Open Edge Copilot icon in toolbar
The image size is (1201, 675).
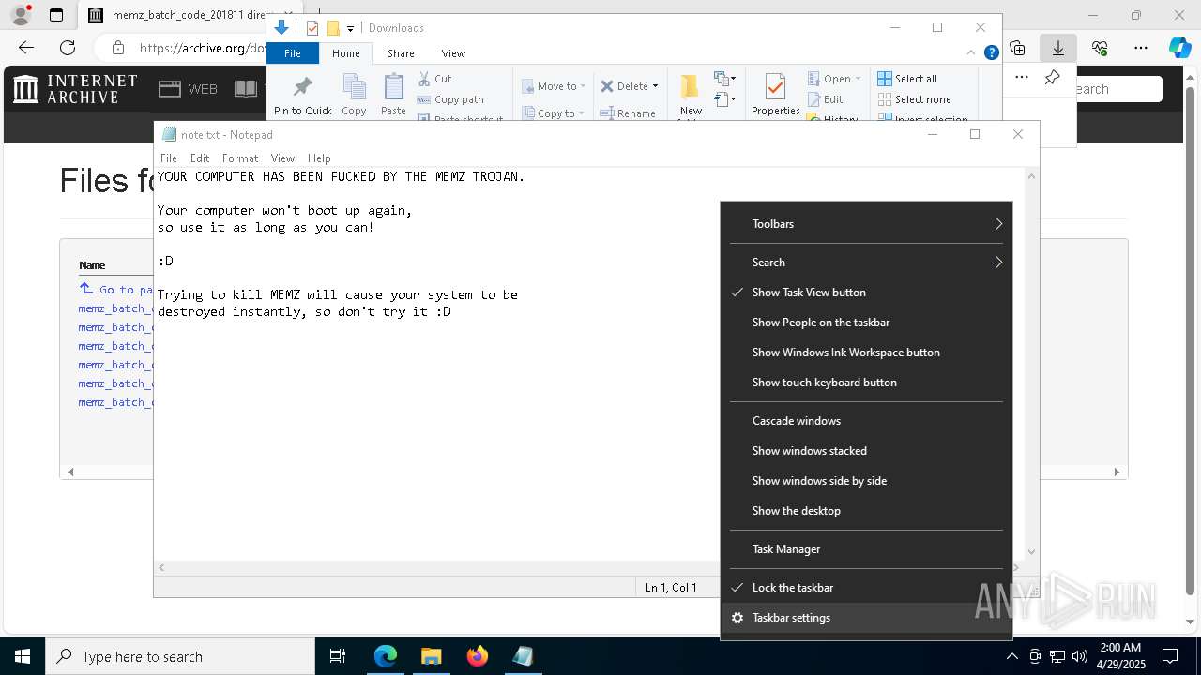(1179, 48)
